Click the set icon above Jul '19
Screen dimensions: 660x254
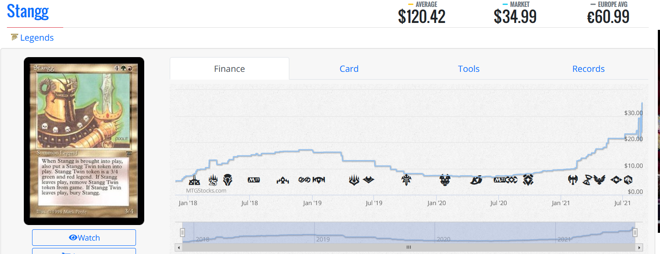(369, 180)
